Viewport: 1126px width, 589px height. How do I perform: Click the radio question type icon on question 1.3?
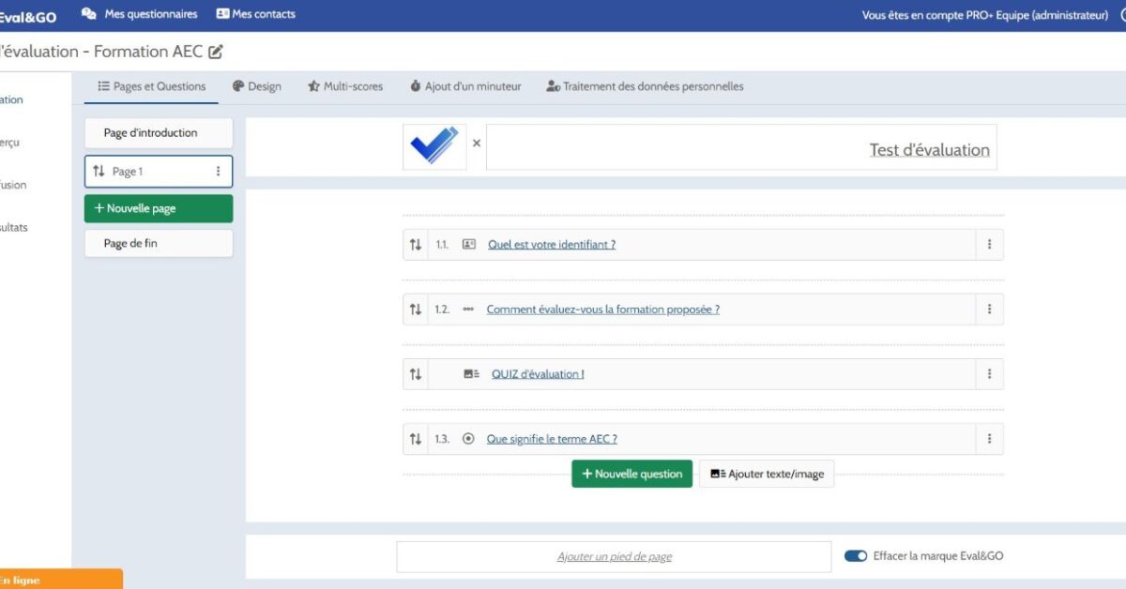(468, 438)
